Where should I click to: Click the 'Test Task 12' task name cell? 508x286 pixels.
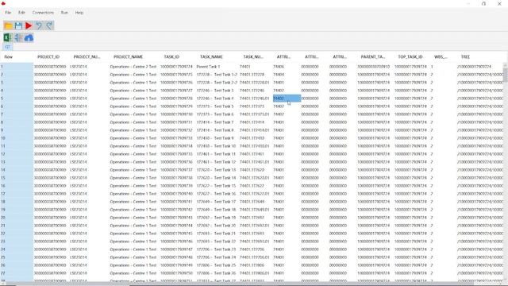(216, 162)
